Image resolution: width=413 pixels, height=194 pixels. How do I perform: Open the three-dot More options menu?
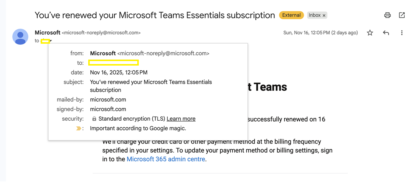tap(402, 33)
